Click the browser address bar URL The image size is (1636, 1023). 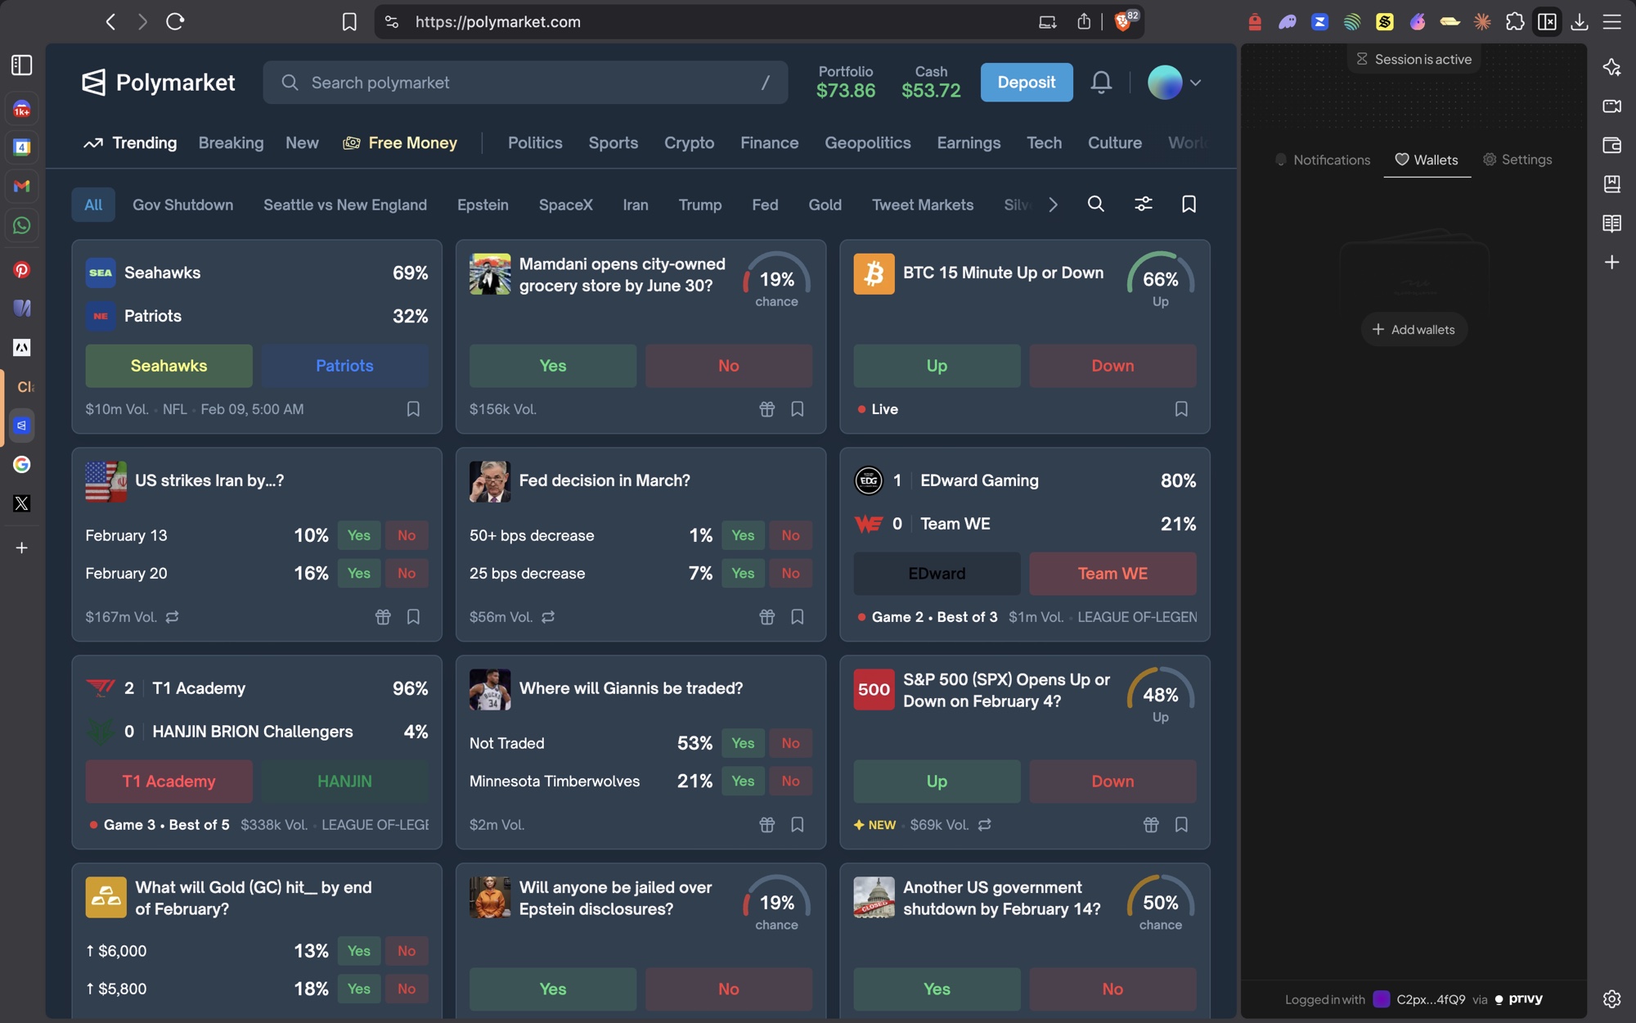(x=497, y=21)
